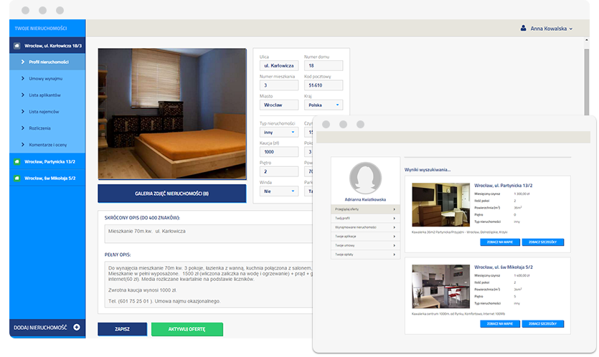Click the plus icon next to Dodaj nieruchomość
The width and height of the screenshot is (599, 357).
coord(77,327)
